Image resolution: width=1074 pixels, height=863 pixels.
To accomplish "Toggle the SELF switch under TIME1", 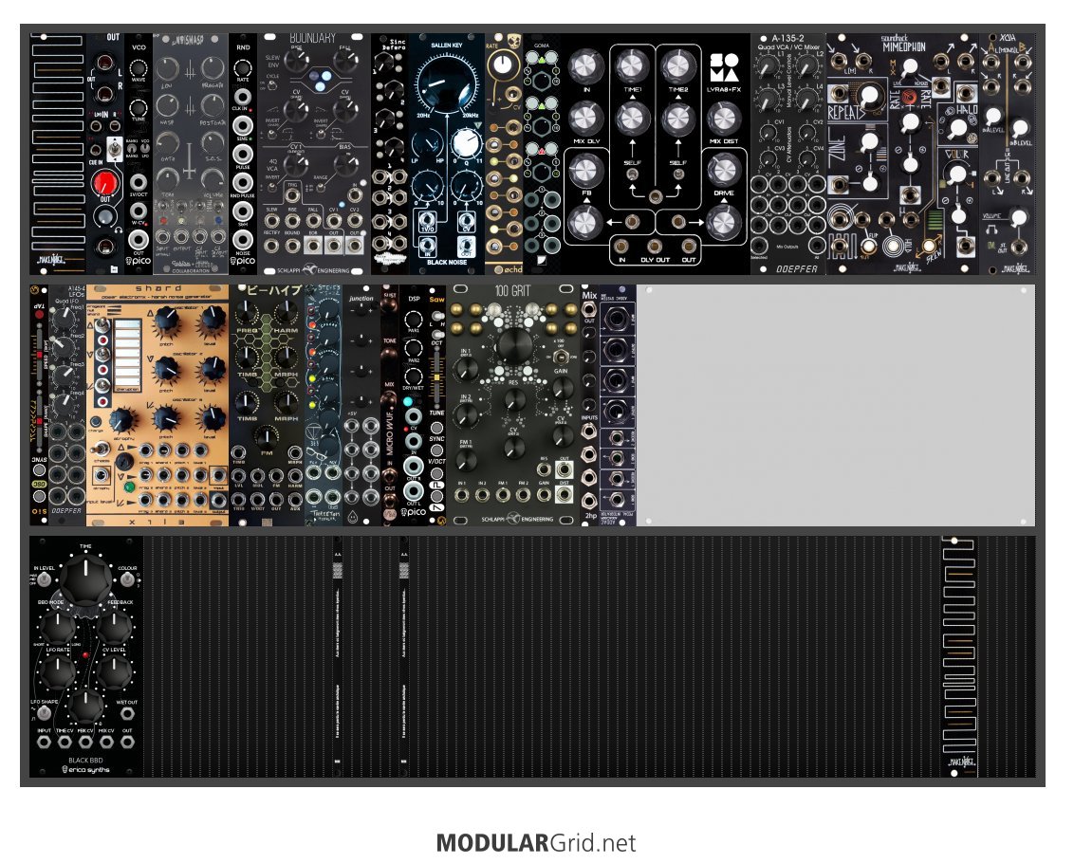I will (x=632, y=174).
